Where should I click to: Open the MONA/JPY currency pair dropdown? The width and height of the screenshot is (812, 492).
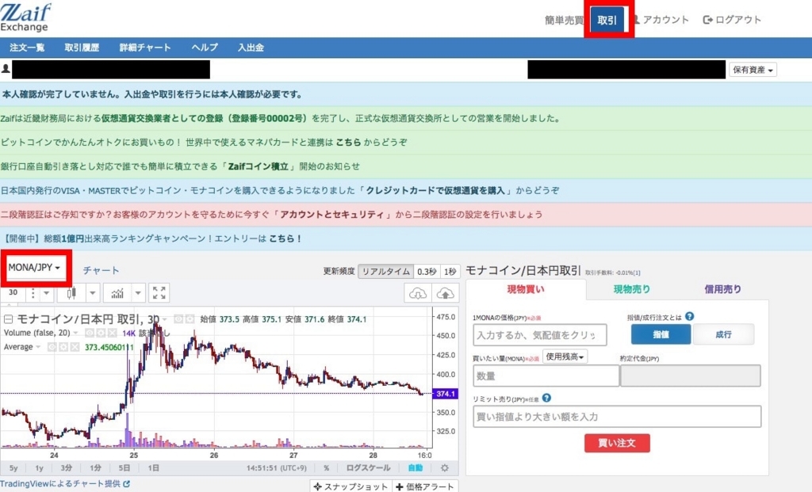(34, 268)
